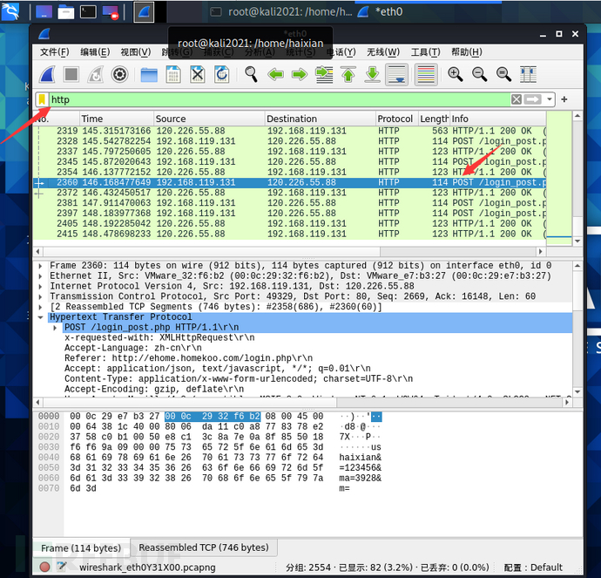Expand the Ethernet II details
This screenshot has width=601, height=578.
pyautogui.click(x=40, y=275)
